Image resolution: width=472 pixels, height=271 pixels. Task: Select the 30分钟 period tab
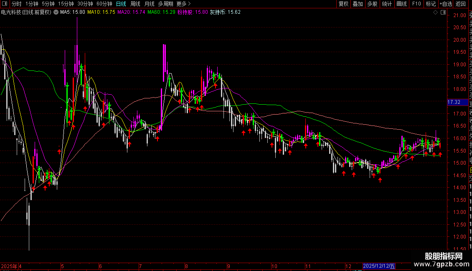click(x=85, y=4)
